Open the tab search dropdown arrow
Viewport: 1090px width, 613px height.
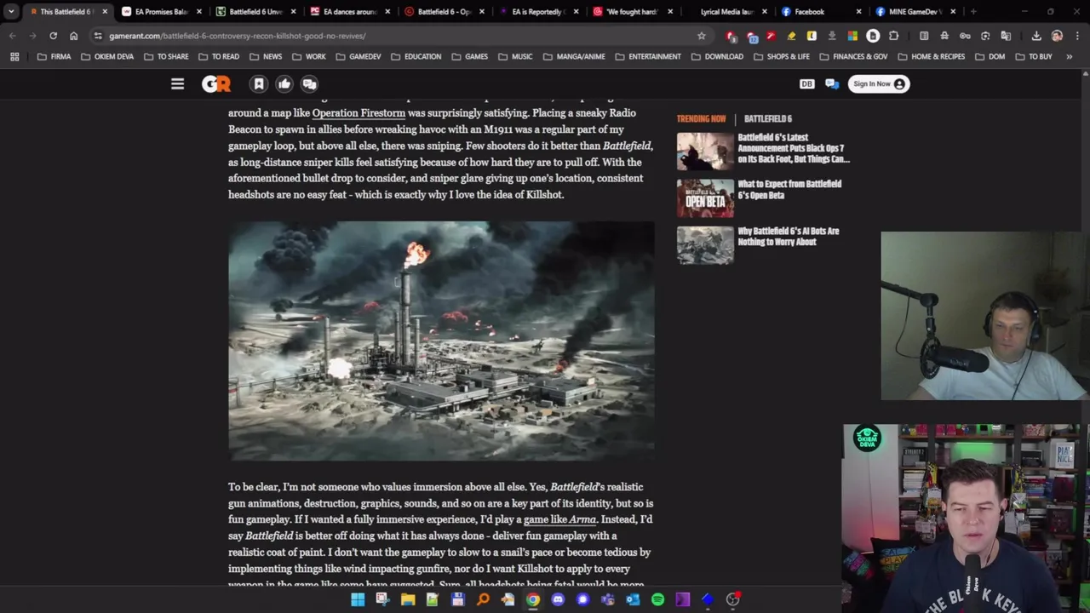click(x=10, y=12)
